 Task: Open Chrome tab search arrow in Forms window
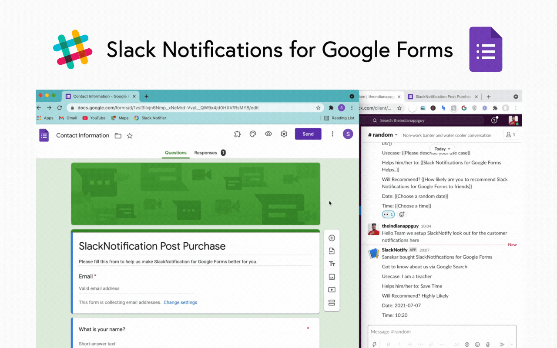click(352, 96)
